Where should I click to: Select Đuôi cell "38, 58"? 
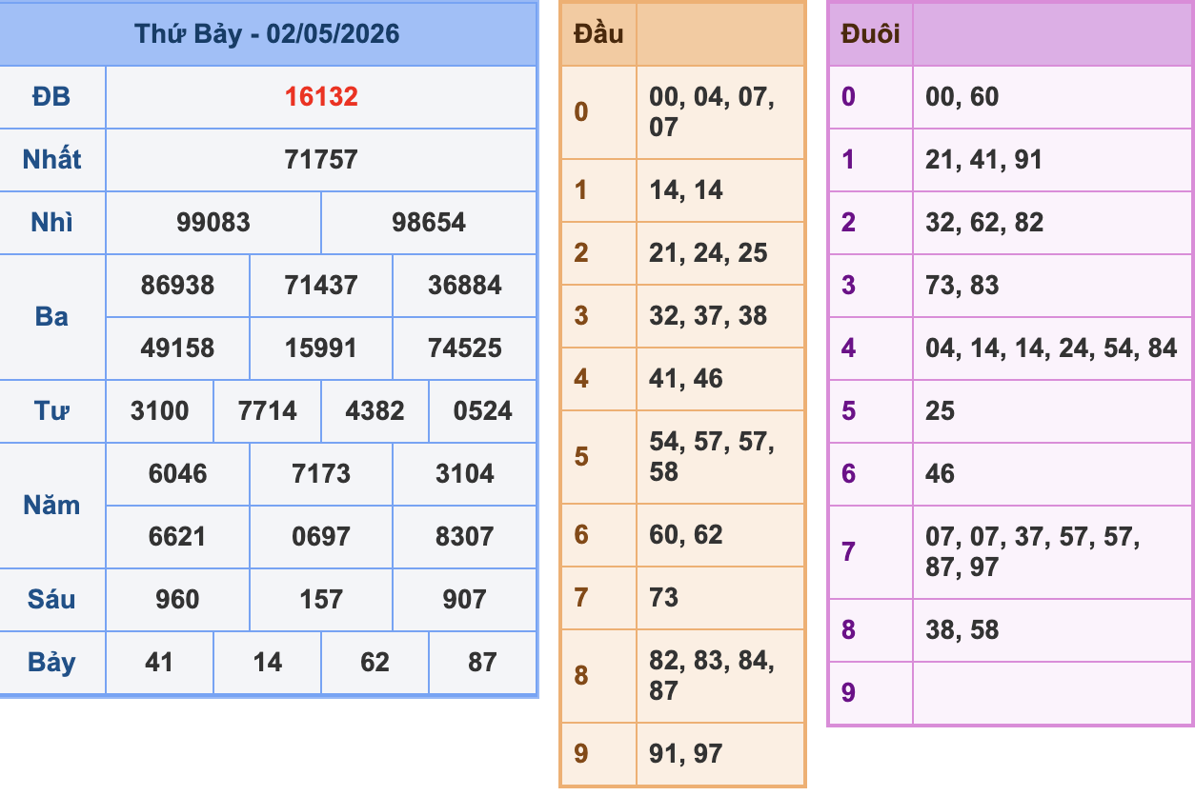click(x=1053, y=630)
